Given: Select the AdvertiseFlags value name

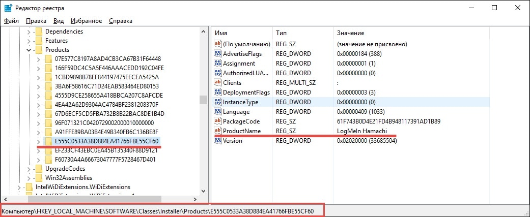Looking at the screenshot, I should pos(242,54).
